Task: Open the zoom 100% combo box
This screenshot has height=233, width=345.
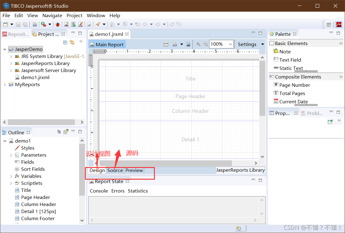Action: click(x=221, y=44)
